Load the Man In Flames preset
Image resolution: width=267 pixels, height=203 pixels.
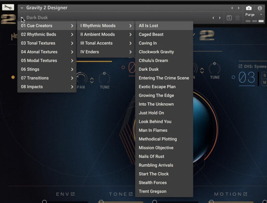164,130
